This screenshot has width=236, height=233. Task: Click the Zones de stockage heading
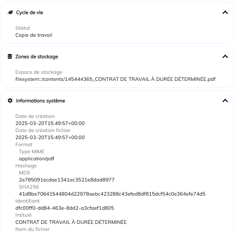coord(37,56)
